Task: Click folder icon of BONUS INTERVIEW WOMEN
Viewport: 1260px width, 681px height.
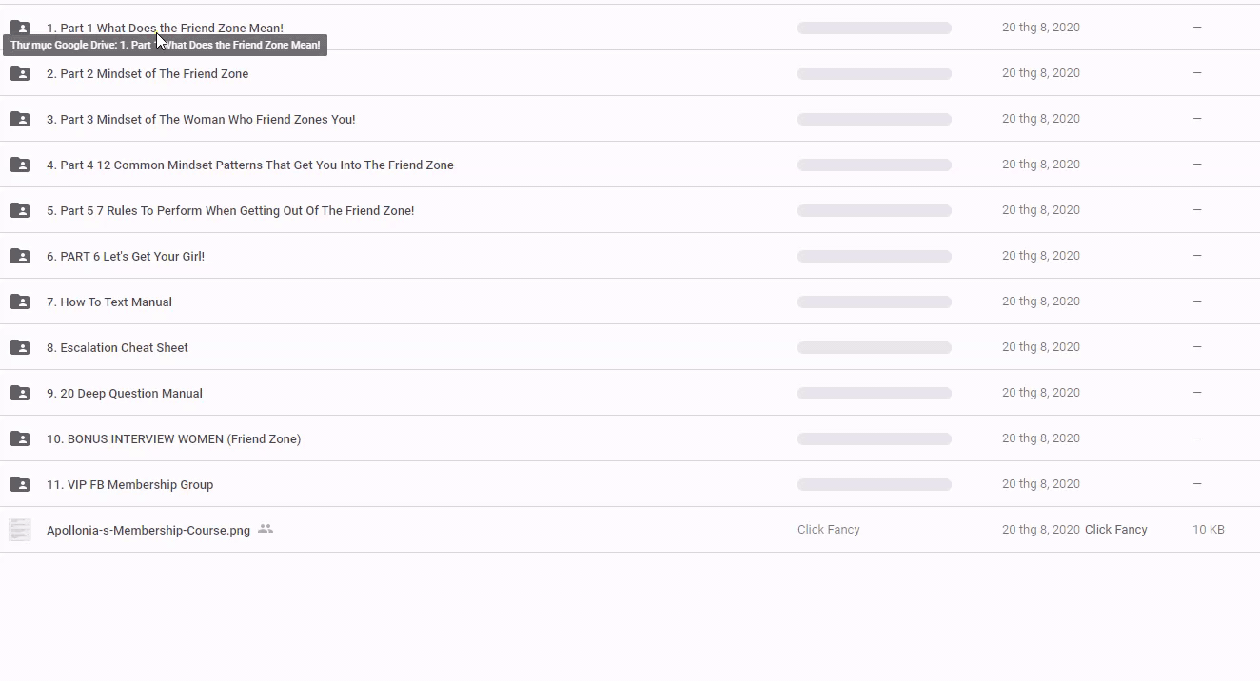Action: (x=20, y=438)
